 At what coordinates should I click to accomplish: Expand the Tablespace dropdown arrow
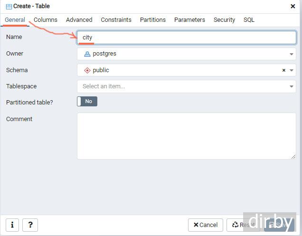click(x=292, y=86)
